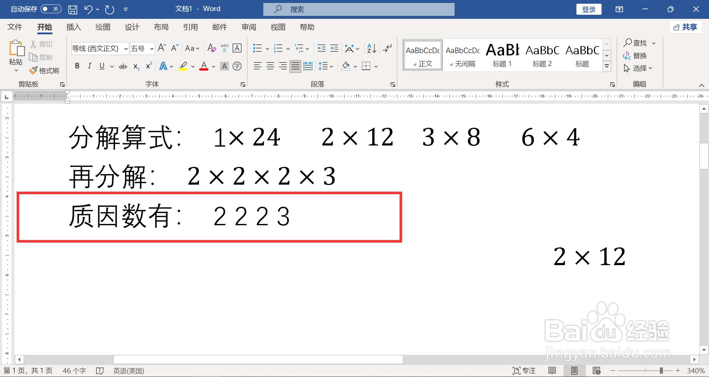Decrease font size with shrink icon
Screen dimensions: 709x377
coord(175,48)
